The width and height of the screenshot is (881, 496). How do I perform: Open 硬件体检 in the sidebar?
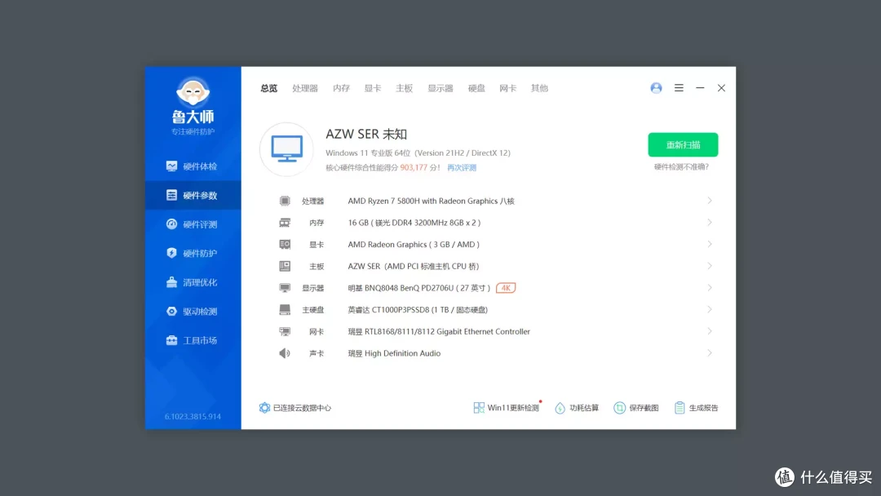[193, 166]
